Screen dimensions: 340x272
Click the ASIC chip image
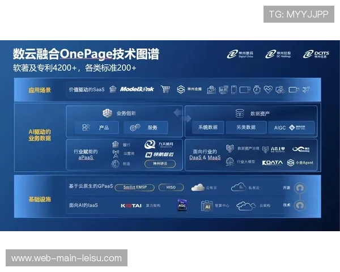point(182,205)
